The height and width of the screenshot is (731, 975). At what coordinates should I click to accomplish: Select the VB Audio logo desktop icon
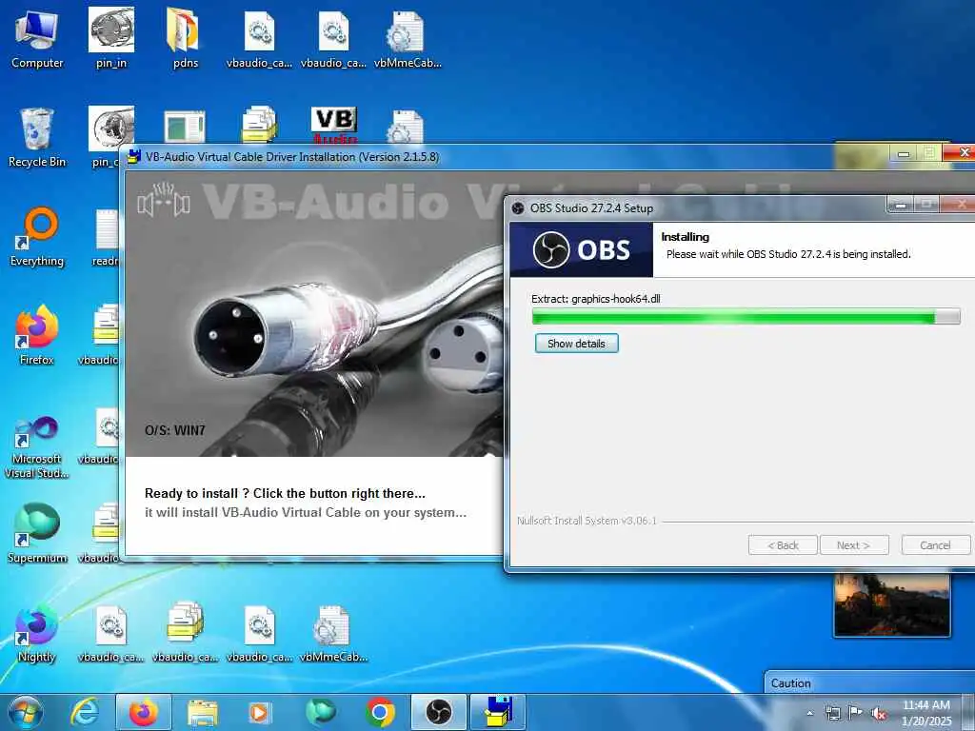[x=334, y=126]
